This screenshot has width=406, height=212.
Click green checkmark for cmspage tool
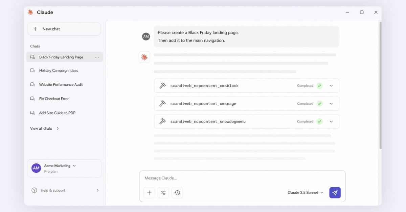tap(319, 104)
